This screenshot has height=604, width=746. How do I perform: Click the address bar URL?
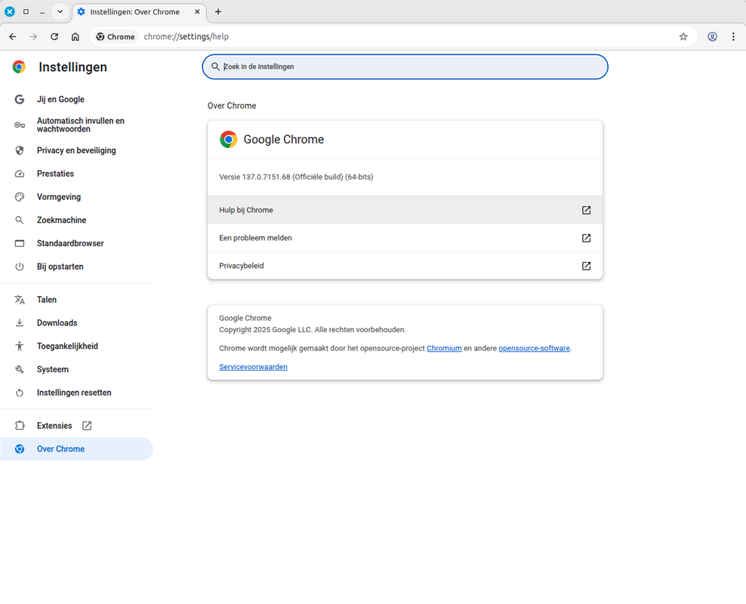click(x=186, y=37)
